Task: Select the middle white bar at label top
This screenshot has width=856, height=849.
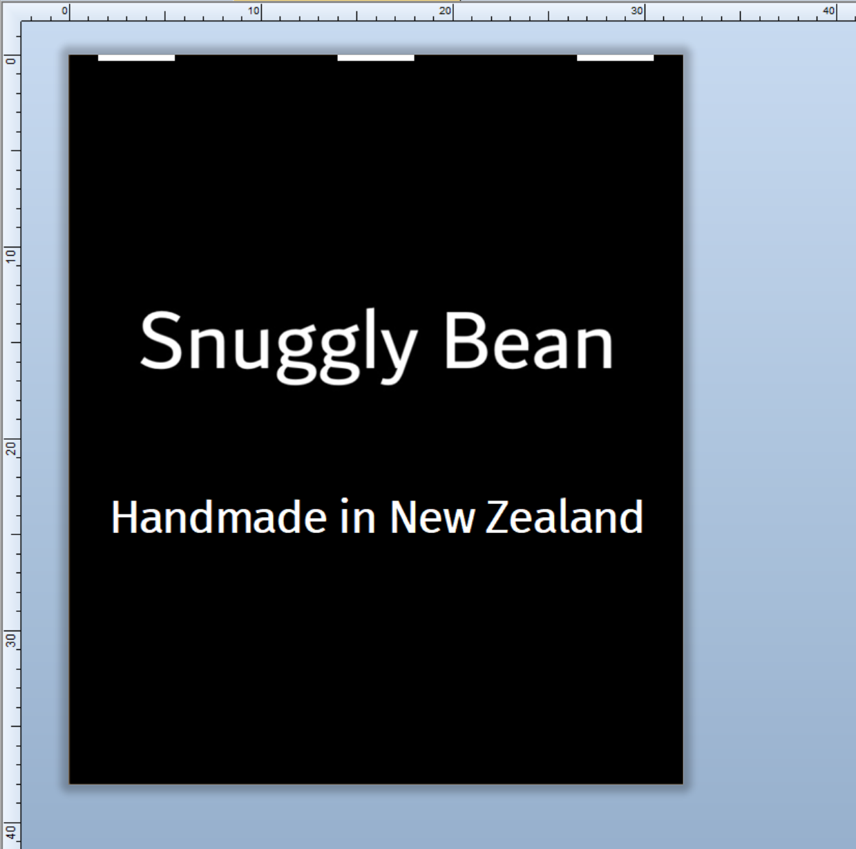Action: [x=375, y=58]
